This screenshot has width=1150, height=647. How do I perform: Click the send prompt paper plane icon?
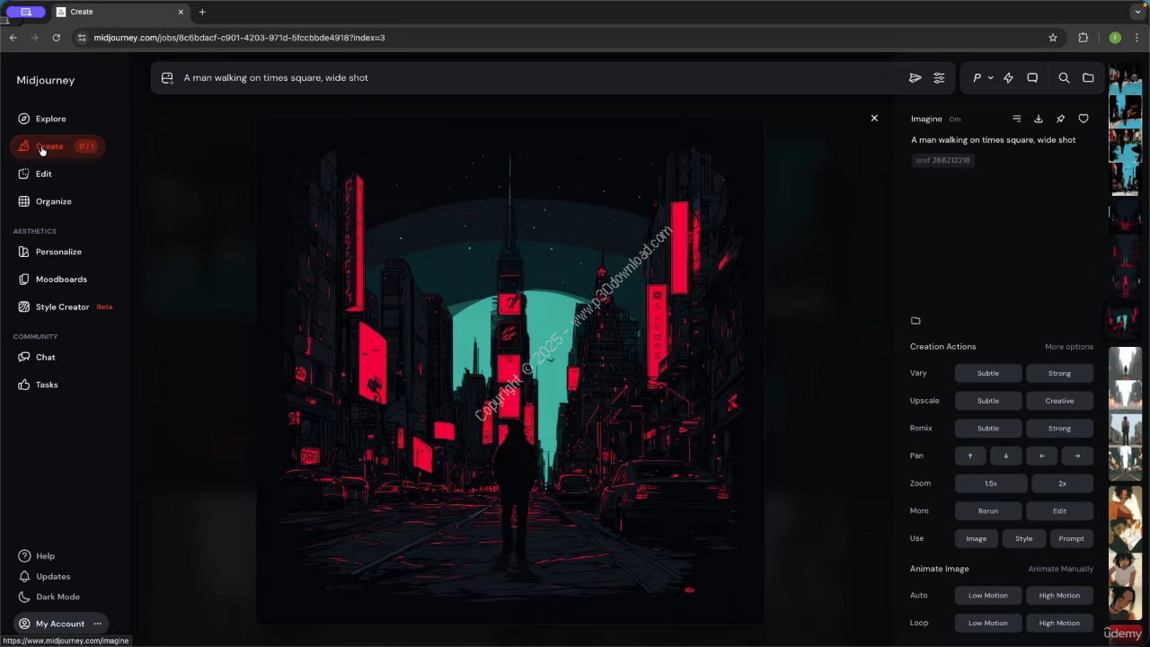tap(915, 78)
